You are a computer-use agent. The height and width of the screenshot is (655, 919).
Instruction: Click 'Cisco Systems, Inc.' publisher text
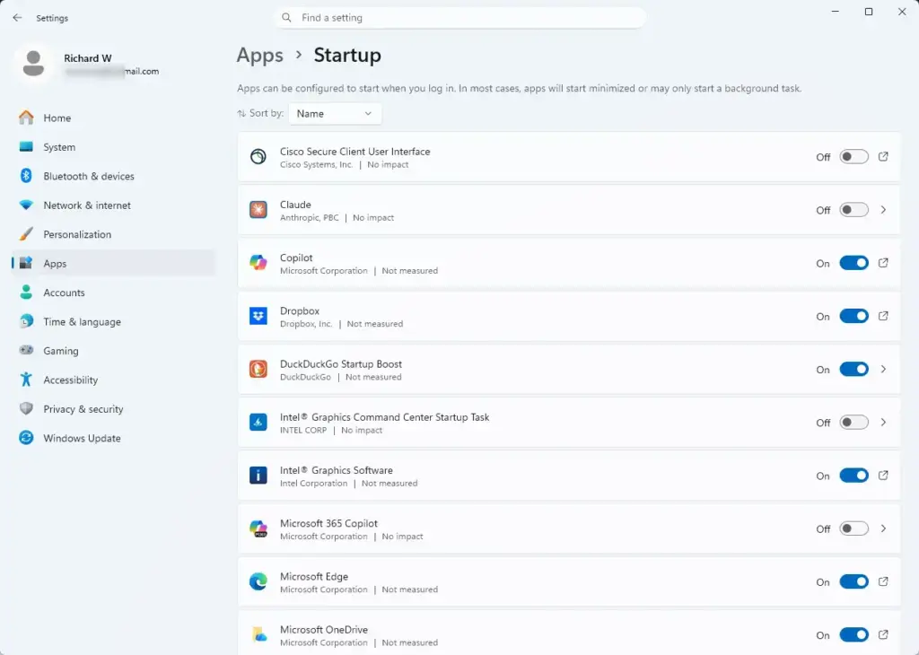pyautogui.click(x=316, y=164)
